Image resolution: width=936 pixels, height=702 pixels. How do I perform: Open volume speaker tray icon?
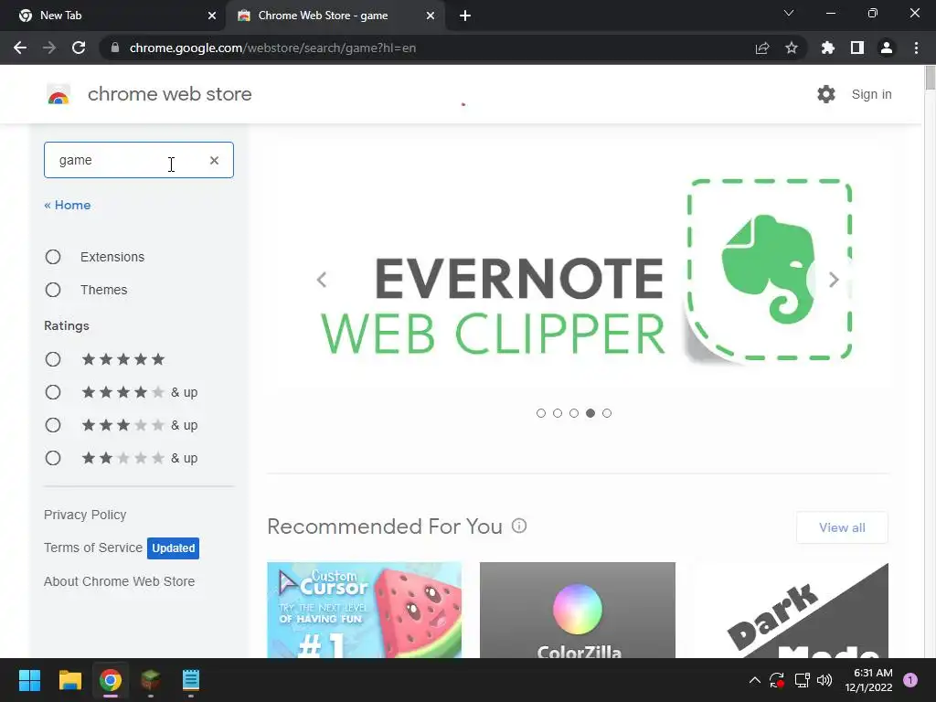[824, 680]
